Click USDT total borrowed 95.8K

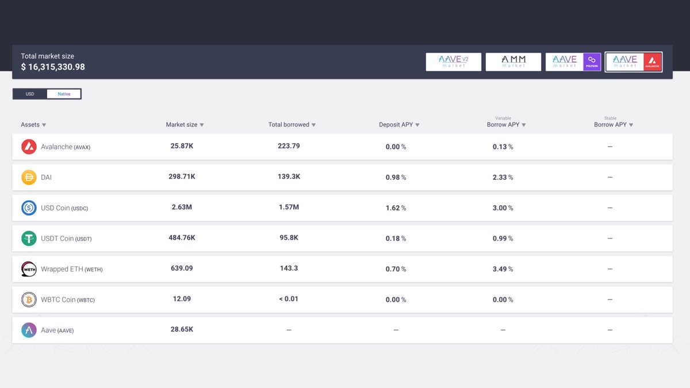[289, 237]
